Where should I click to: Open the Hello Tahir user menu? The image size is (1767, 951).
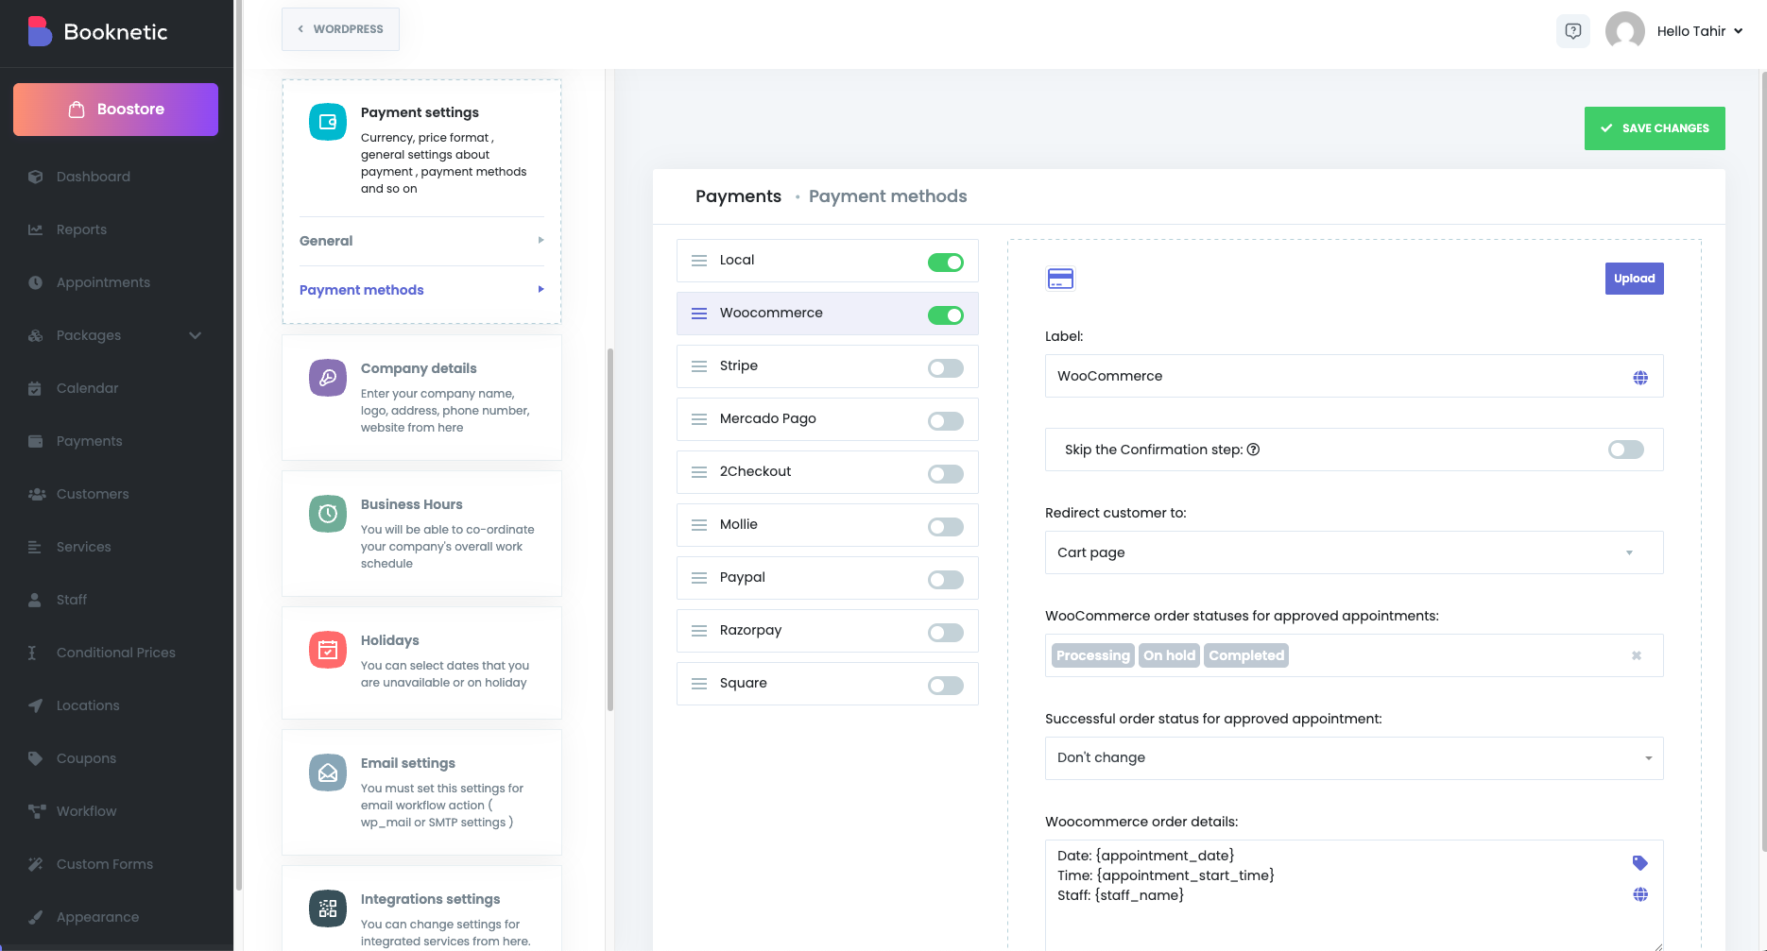coord(1700,31)
